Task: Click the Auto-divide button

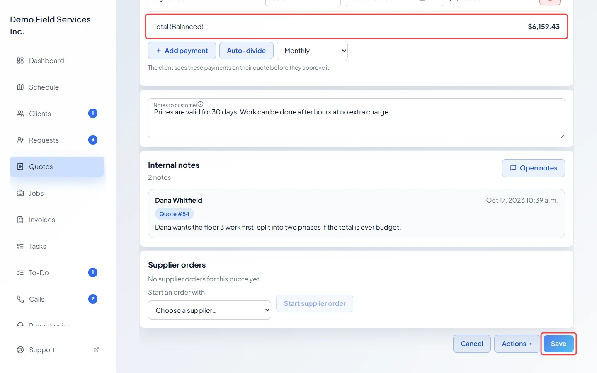Action: coord(246,51)
